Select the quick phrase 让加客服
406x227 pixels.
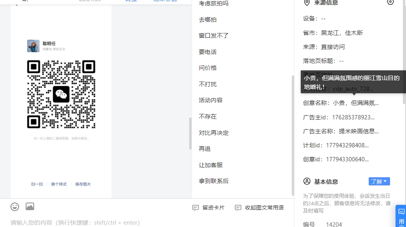click(211, 165)
